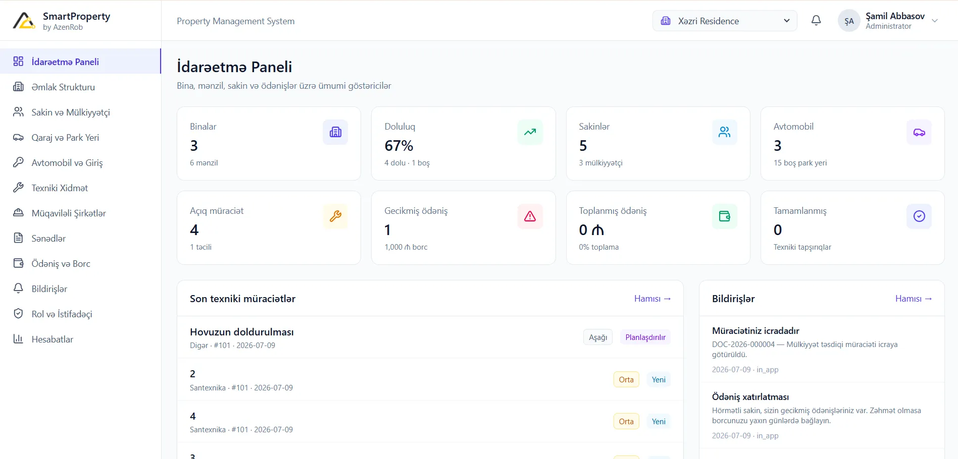This screenshot has width=958, height=459.
Task: Open the Hovuzun doldurulması request
Action: pyautogui.click(x=430, y=337)
